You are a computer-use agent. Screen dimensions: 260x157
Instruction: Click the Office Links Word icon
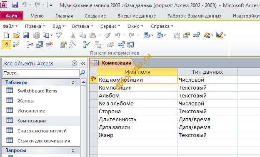(147, 35)
